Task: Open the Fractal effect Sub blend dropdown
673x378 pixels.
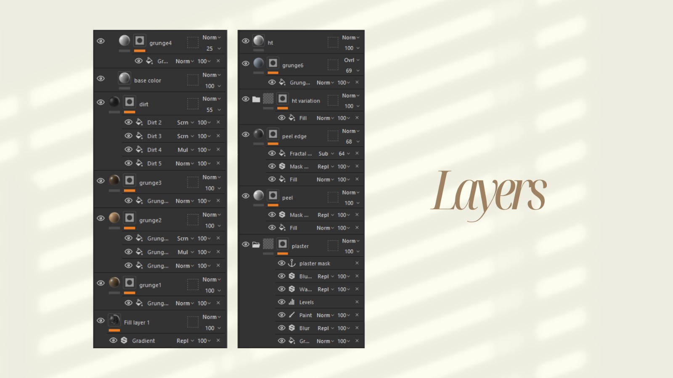Action: (x=326, y=154)
